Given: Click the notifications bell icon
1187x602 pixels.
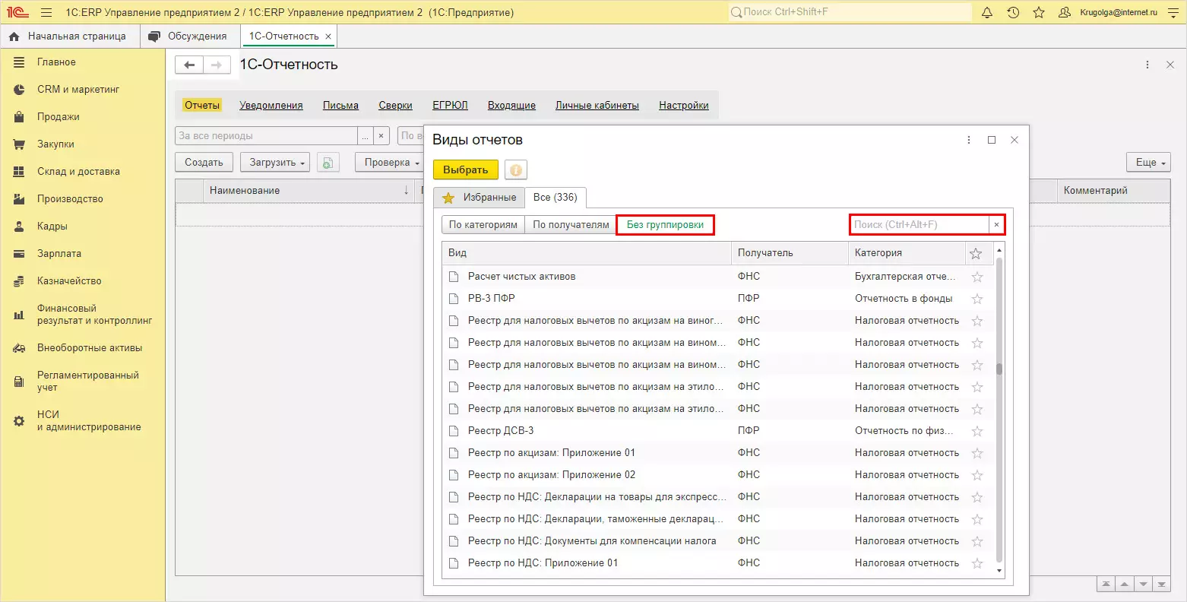Looking at the screenshot, I should click(987, 13).
